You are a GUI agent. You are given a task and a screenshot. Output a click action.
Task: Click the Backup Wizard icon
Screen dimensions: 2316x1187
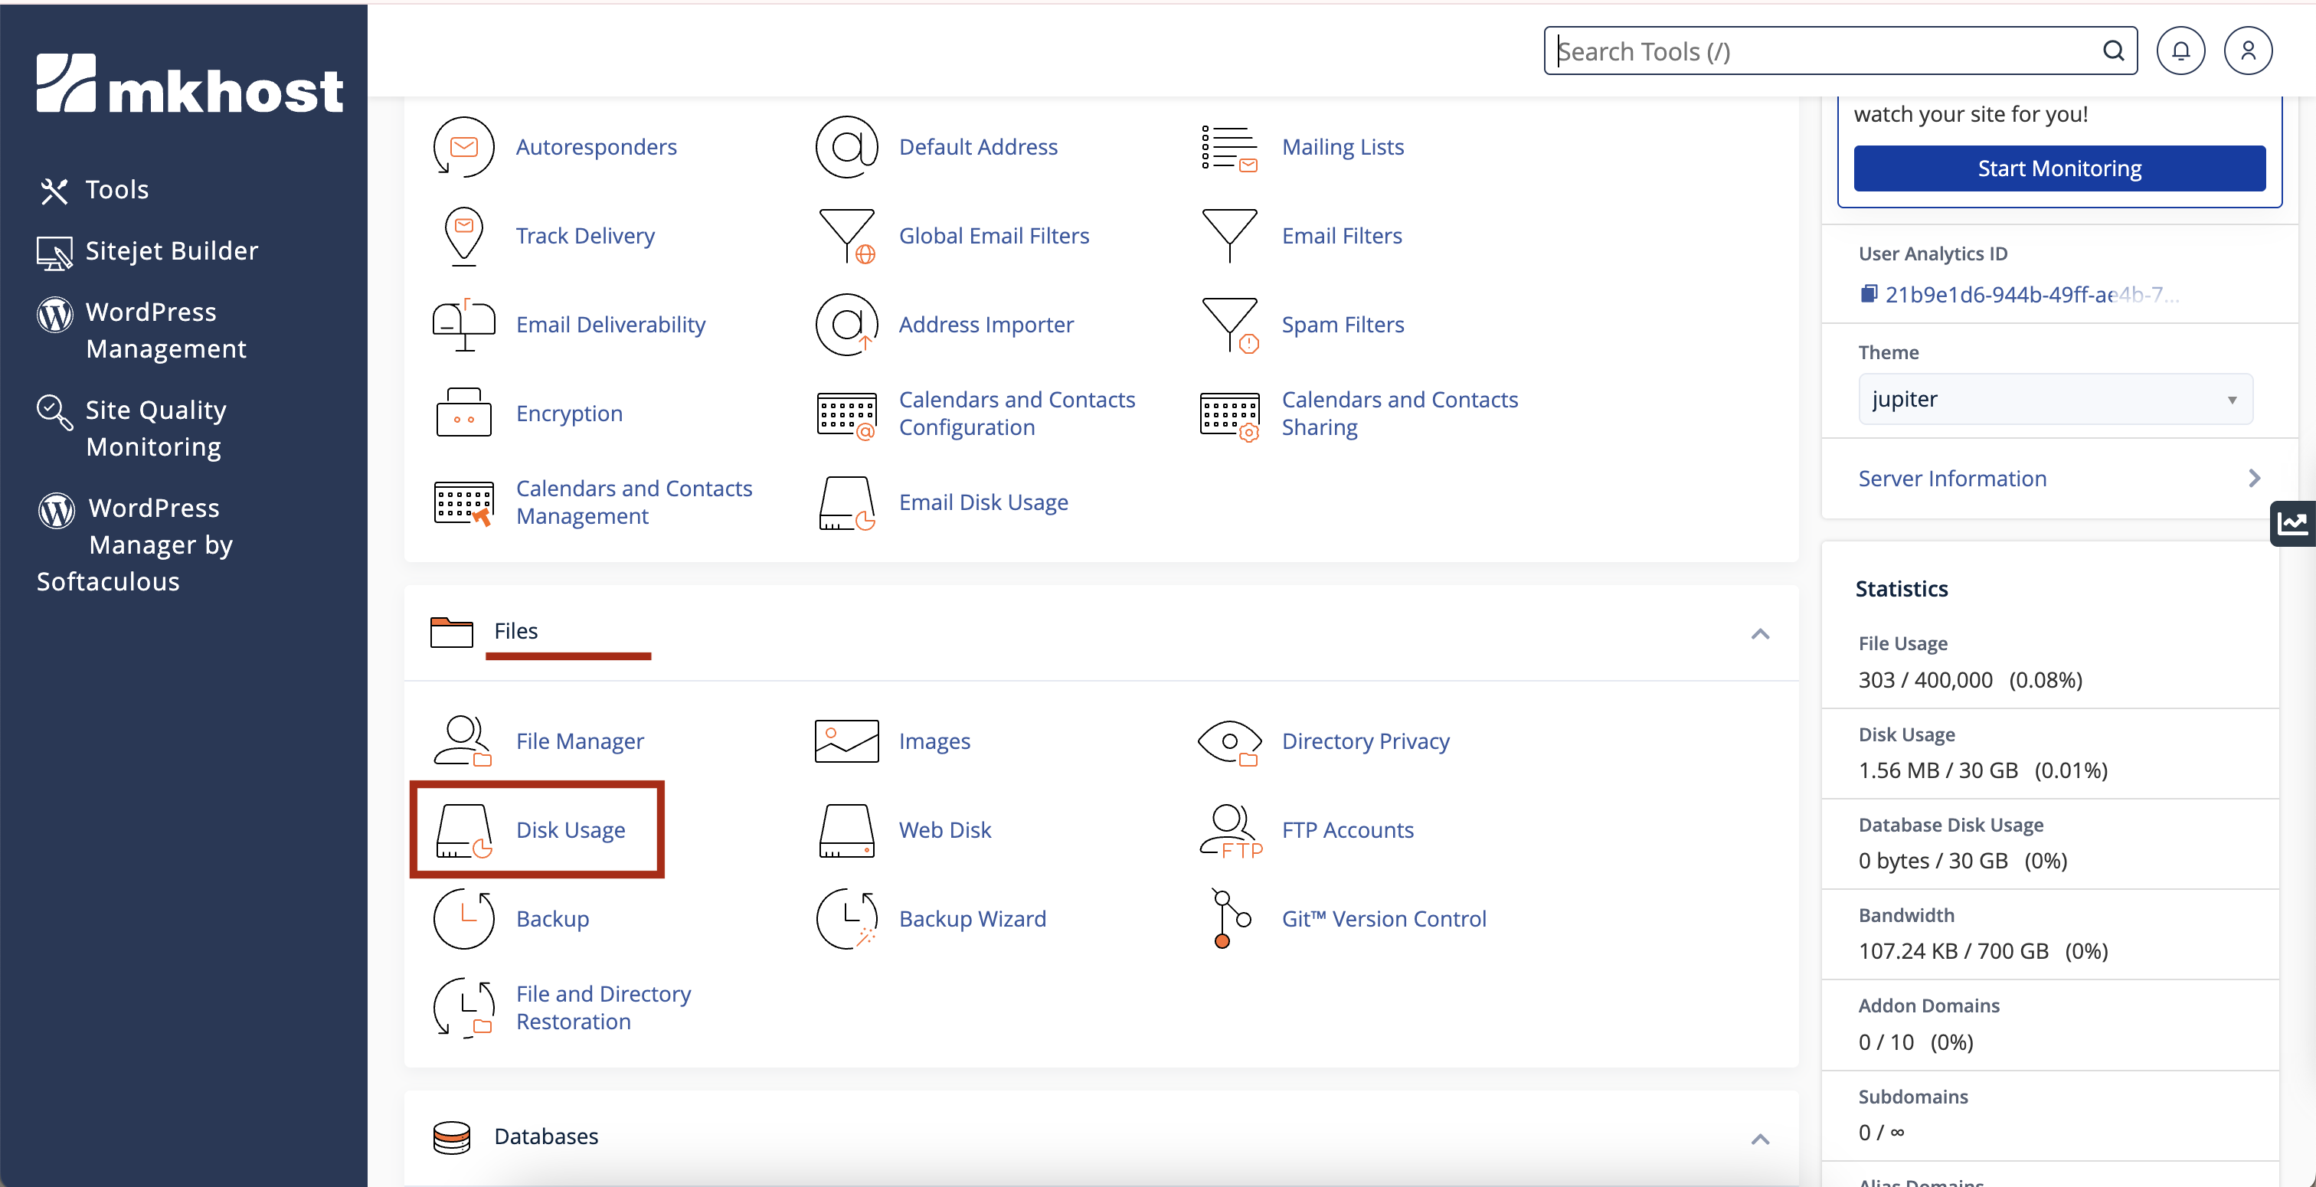click(x=846, y=919)
